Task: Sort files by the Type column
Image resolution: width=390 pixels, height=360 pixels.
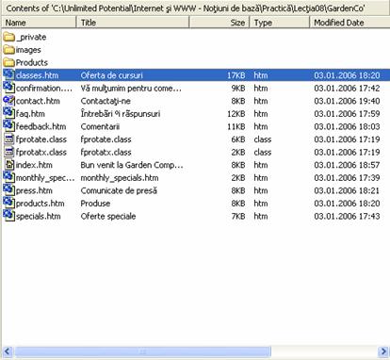Action: 280,23
